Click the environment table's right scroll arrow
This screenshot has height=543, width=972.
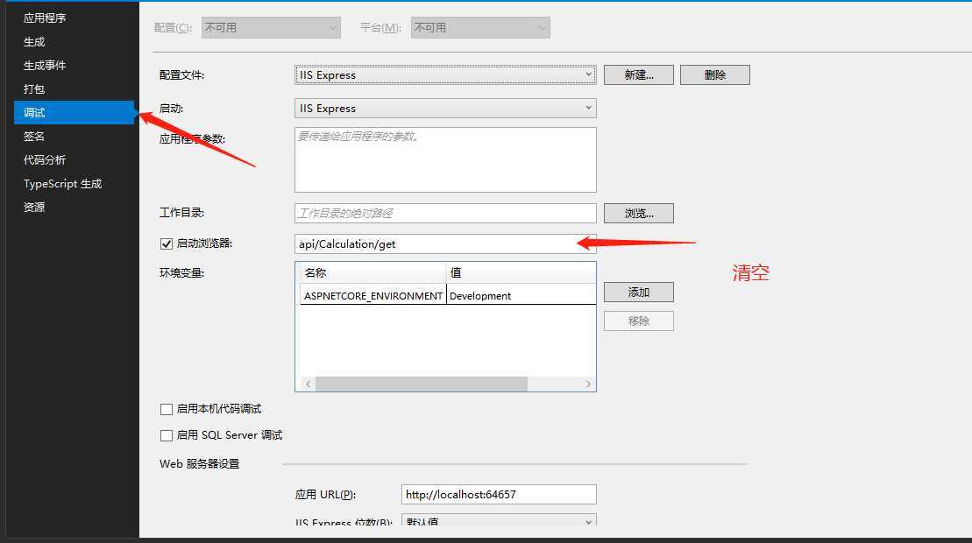587,384
